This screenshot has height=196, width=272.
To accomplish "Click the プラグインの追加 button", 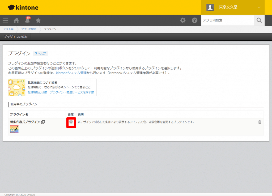I will [x=15, y=37].
